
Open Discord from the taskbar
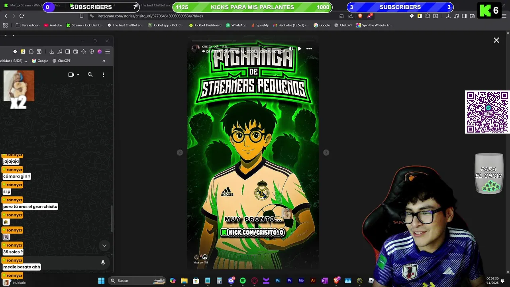coord(231,281)
